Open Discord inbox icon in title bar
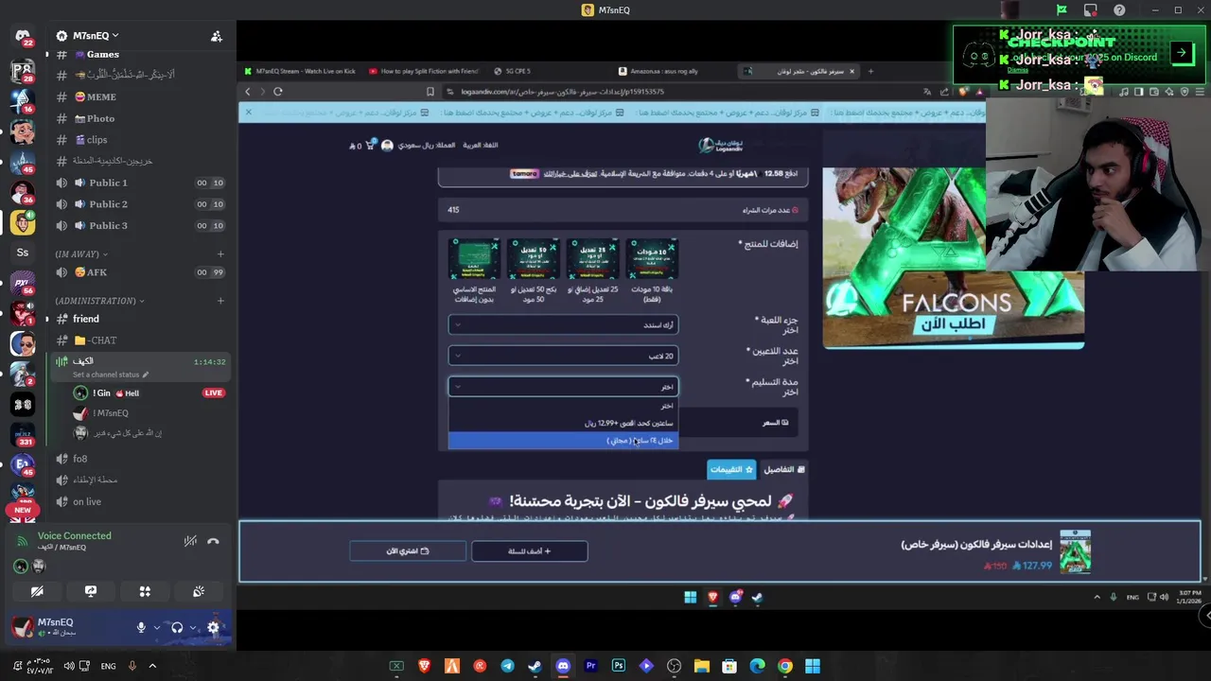This screenshot has height=681, width=1211. 1090,9
